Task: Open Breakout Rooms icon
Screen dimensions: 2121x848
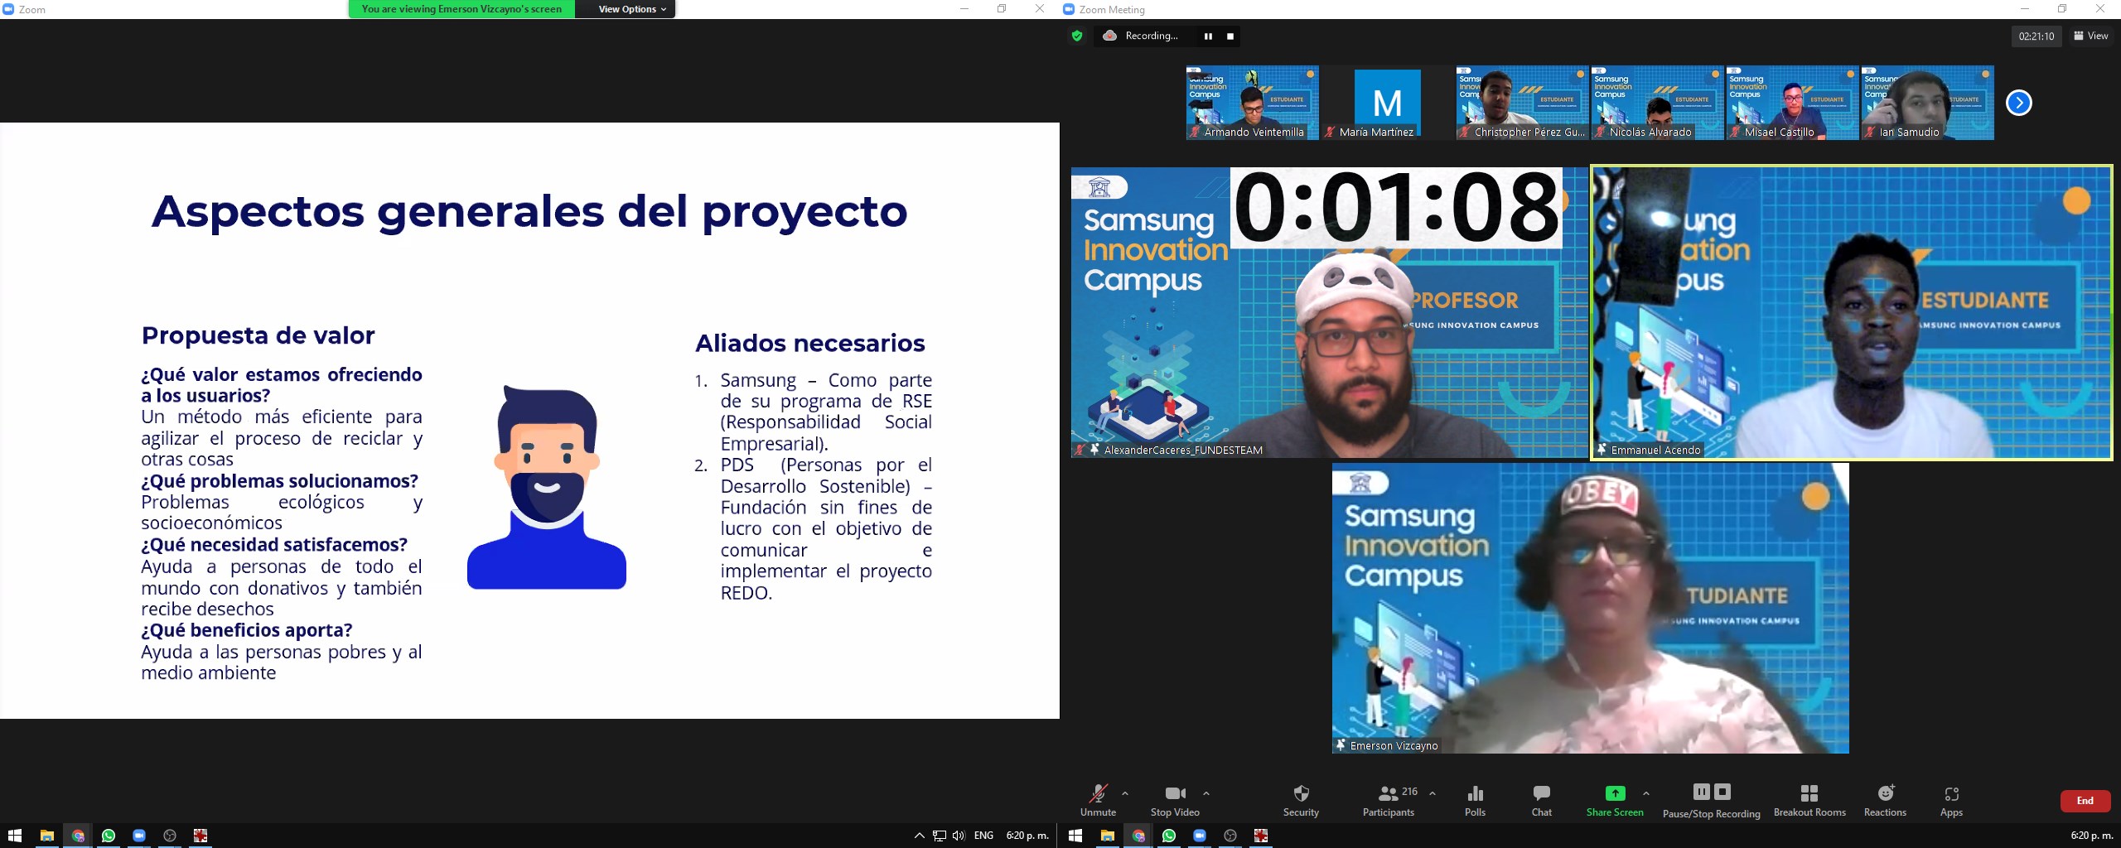Action: pyautogui.click(x=1809, y=794)
